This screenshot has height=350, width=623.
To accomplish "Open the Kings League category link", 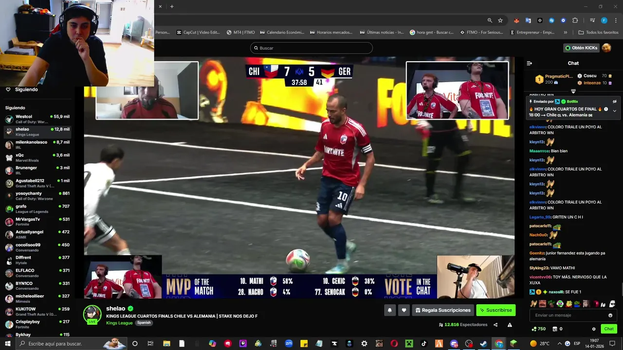I will pos(119,323).
